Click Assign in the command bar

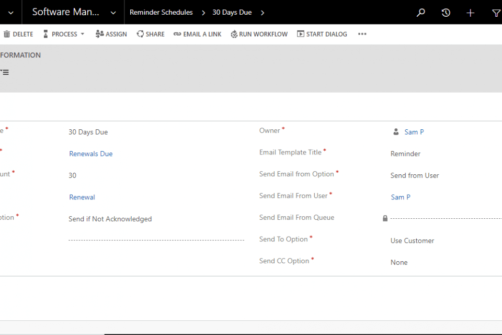point(111,34)
